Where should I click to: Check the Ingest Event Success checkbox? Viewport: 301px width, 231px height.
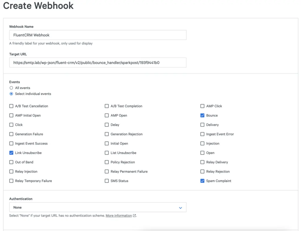coord(11,143)
